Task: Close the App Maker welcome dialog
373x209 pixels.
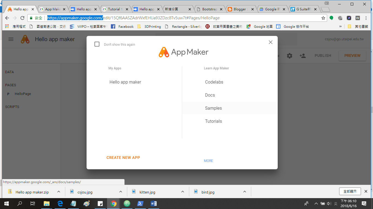Action: click(271, 42)
